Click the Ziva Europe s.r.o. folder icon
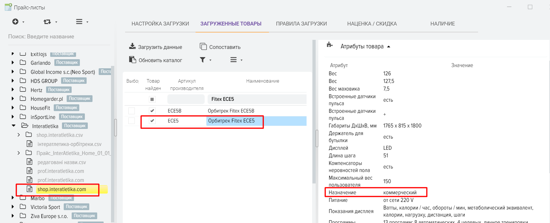Image resolution: width=550 pixels, height=223 pixels. (23, 216)
